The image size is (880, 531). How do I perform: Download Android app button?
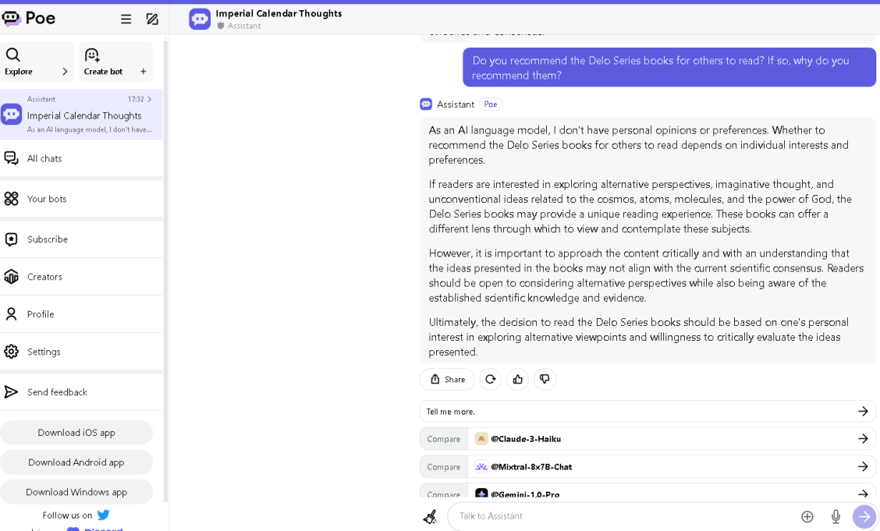pos(76,462)
